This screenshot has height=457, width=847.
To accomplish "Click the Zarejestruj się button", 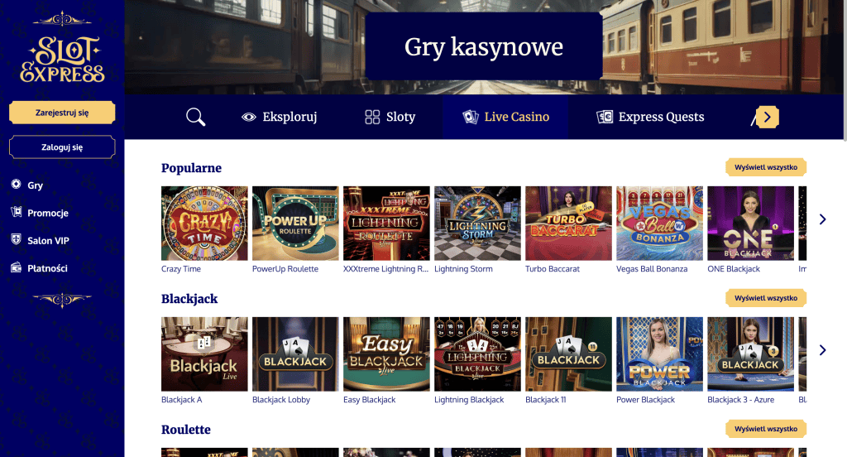I will coord(62,113).
